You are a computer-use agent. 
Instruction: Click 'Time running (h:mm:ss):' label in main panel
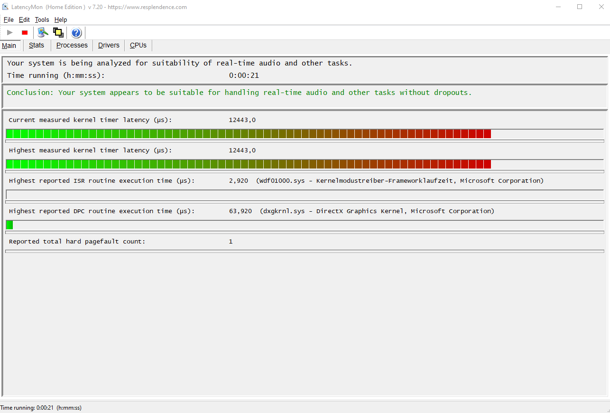tap(56, 75)
